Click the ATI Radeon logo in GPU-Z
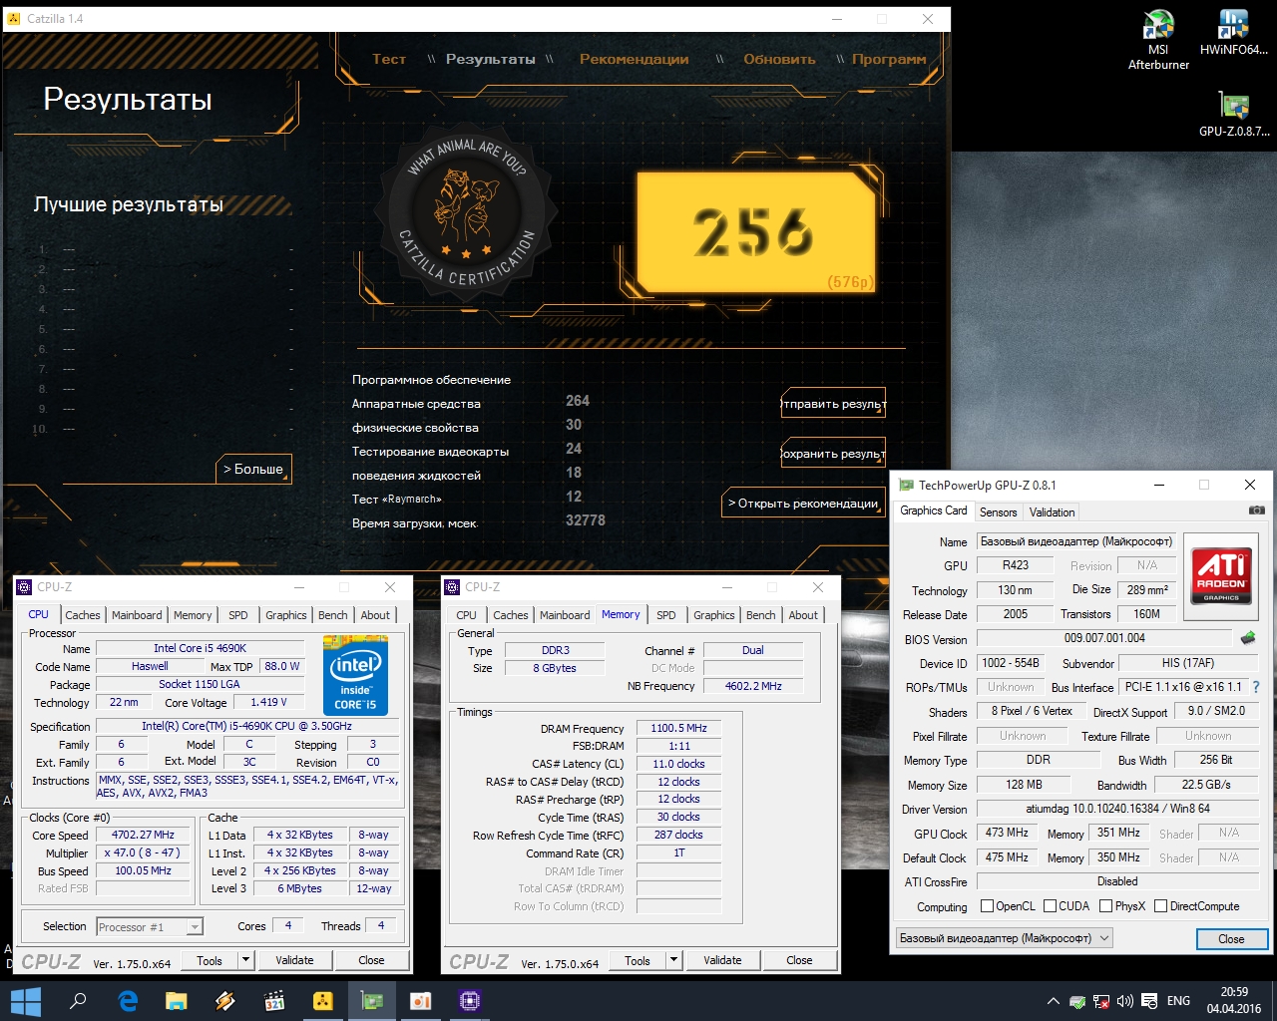The image size is (1277, 1021). click(1221, 575)
